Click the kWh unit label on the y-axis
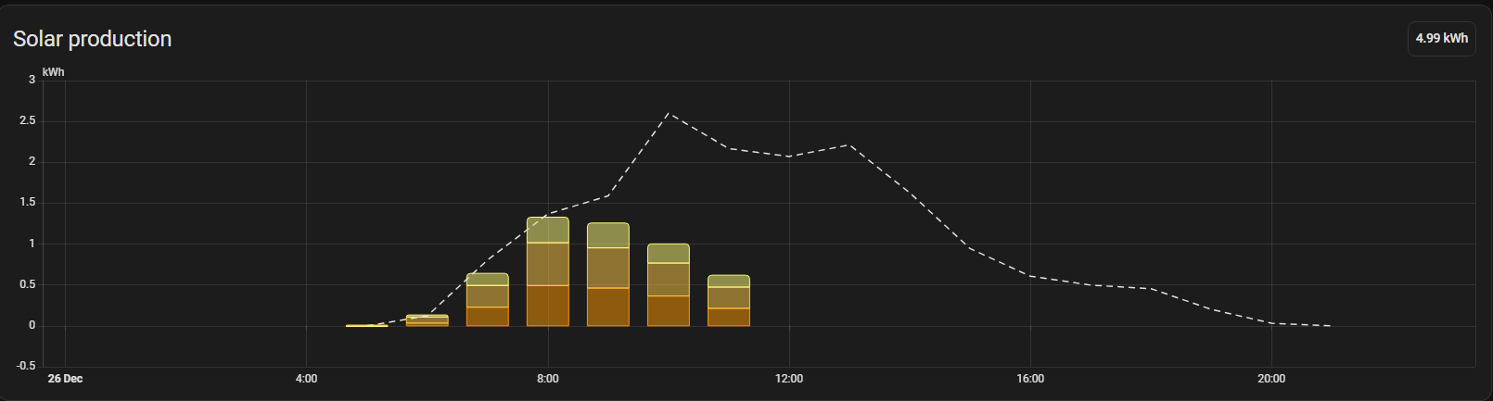The width and height of the screenshot is (1493, 401). click(54, 72)
